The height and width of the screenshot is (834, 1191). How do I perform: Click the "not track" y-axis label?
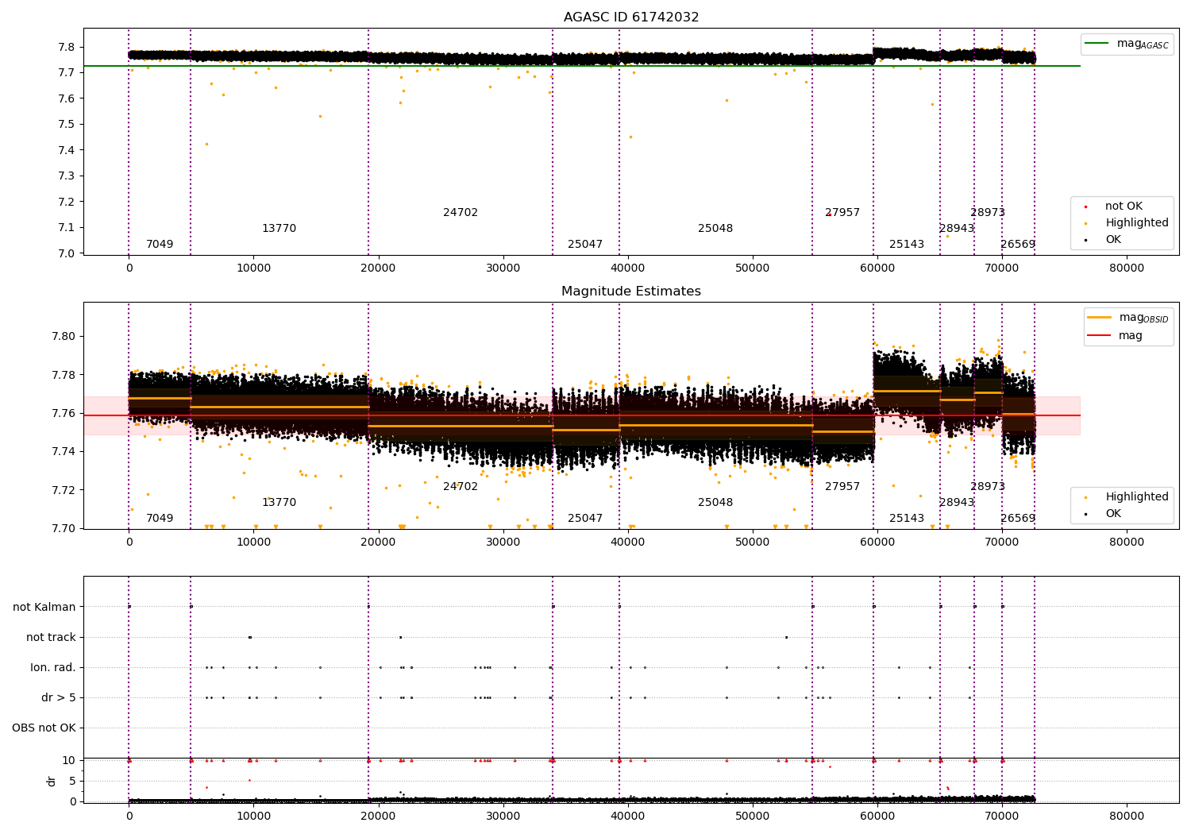(x=51, y=637)
